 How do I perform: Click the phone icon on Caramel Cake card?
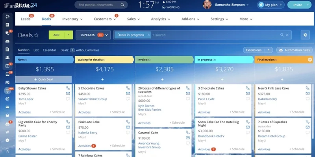coord(188,132)
